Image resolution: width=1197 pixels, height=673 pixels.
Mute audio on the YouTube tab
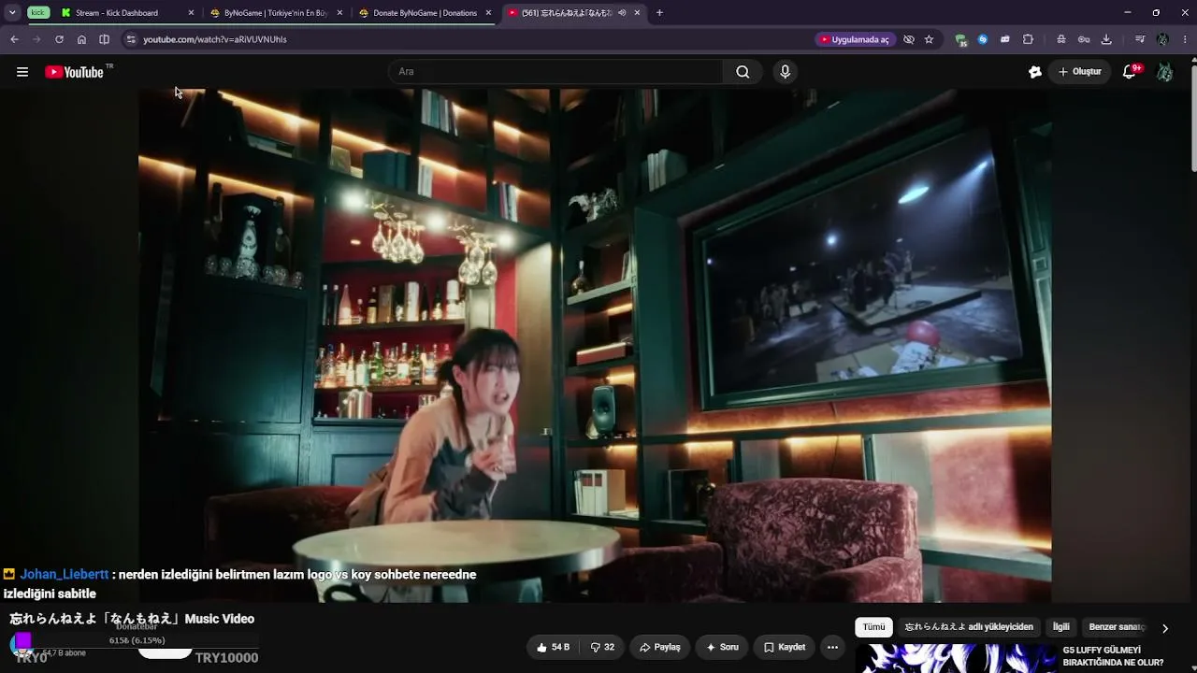click(622, 13)
